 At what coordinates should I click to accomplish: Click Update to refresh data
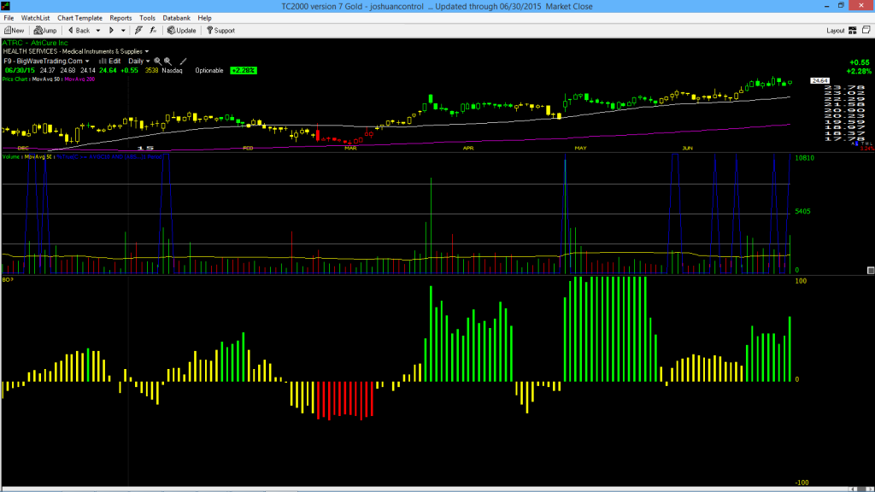pyautogui.click(x=182, y=30)
